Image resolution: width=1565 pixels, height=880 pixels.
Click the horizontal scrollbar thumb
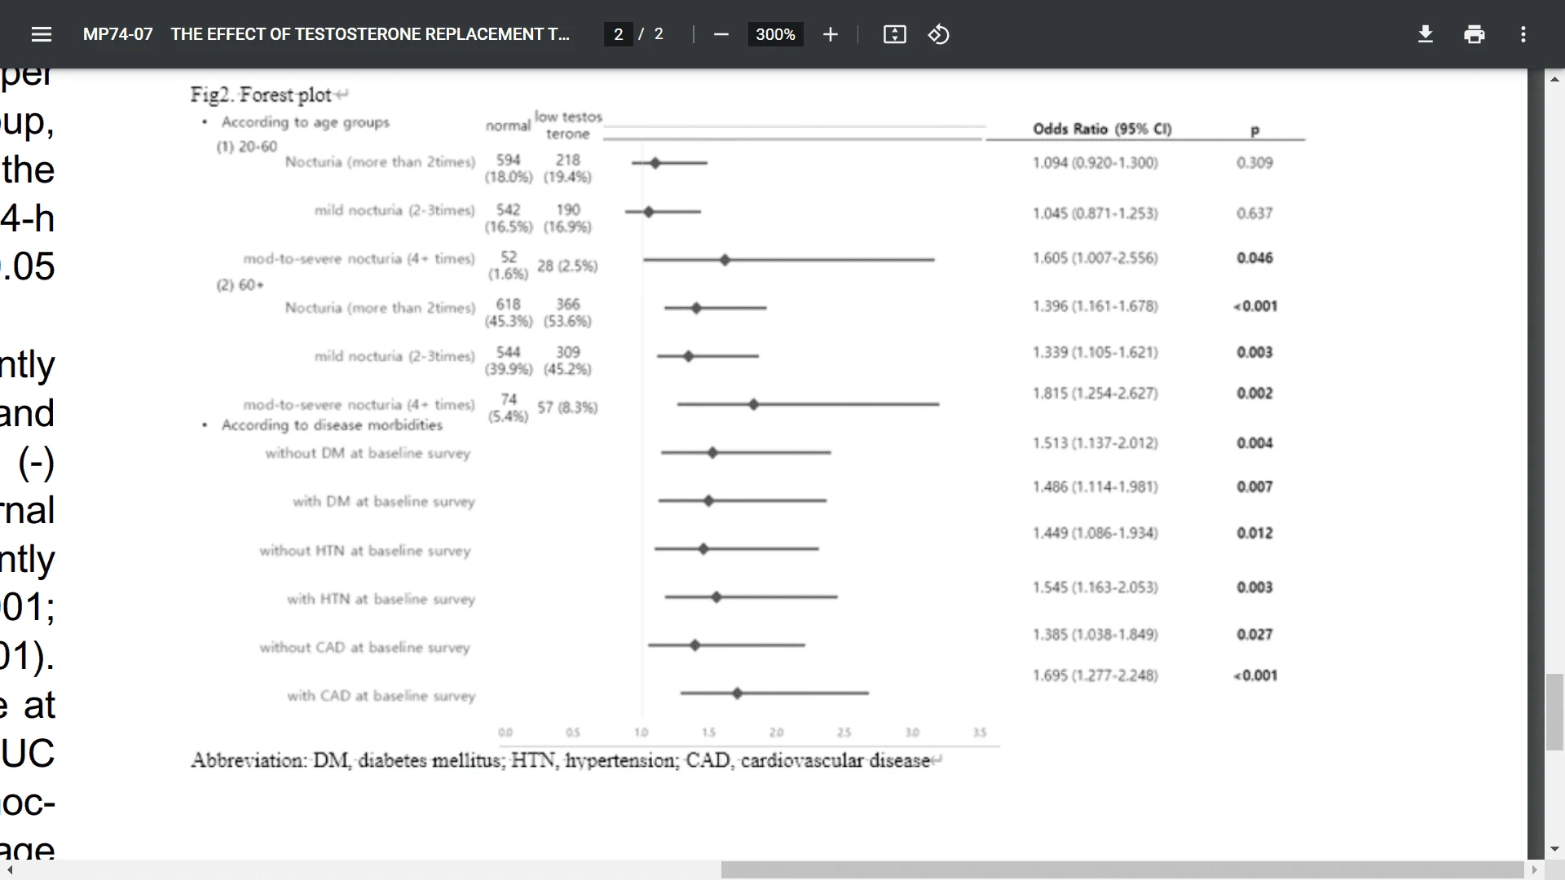click(1122, 870)
